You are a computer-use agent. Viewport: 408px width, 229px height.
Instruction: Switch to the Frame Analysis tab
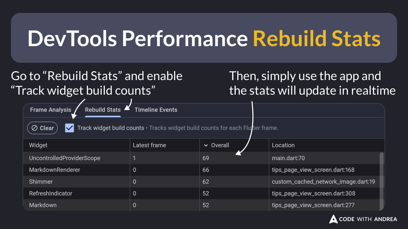tap(50, 110)
